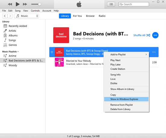The image size is (166, 138).
Task: Open the Anime playlist
Action: [12, 56]
